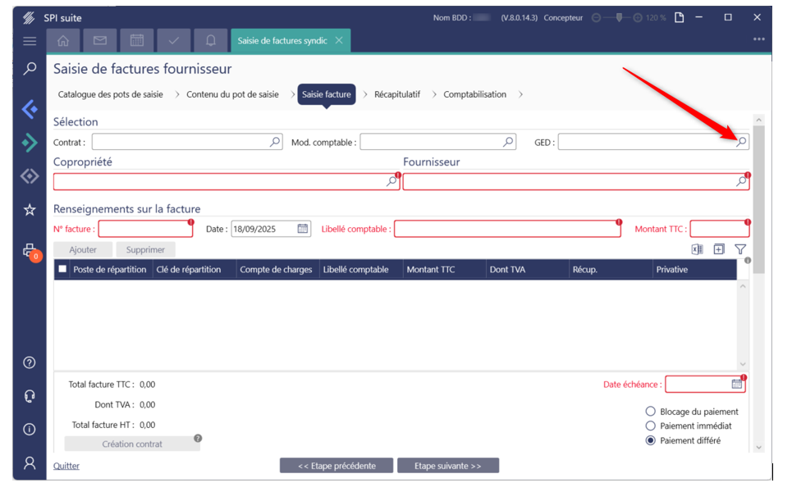Select the Paiement différé radio button

coord(651,440)
